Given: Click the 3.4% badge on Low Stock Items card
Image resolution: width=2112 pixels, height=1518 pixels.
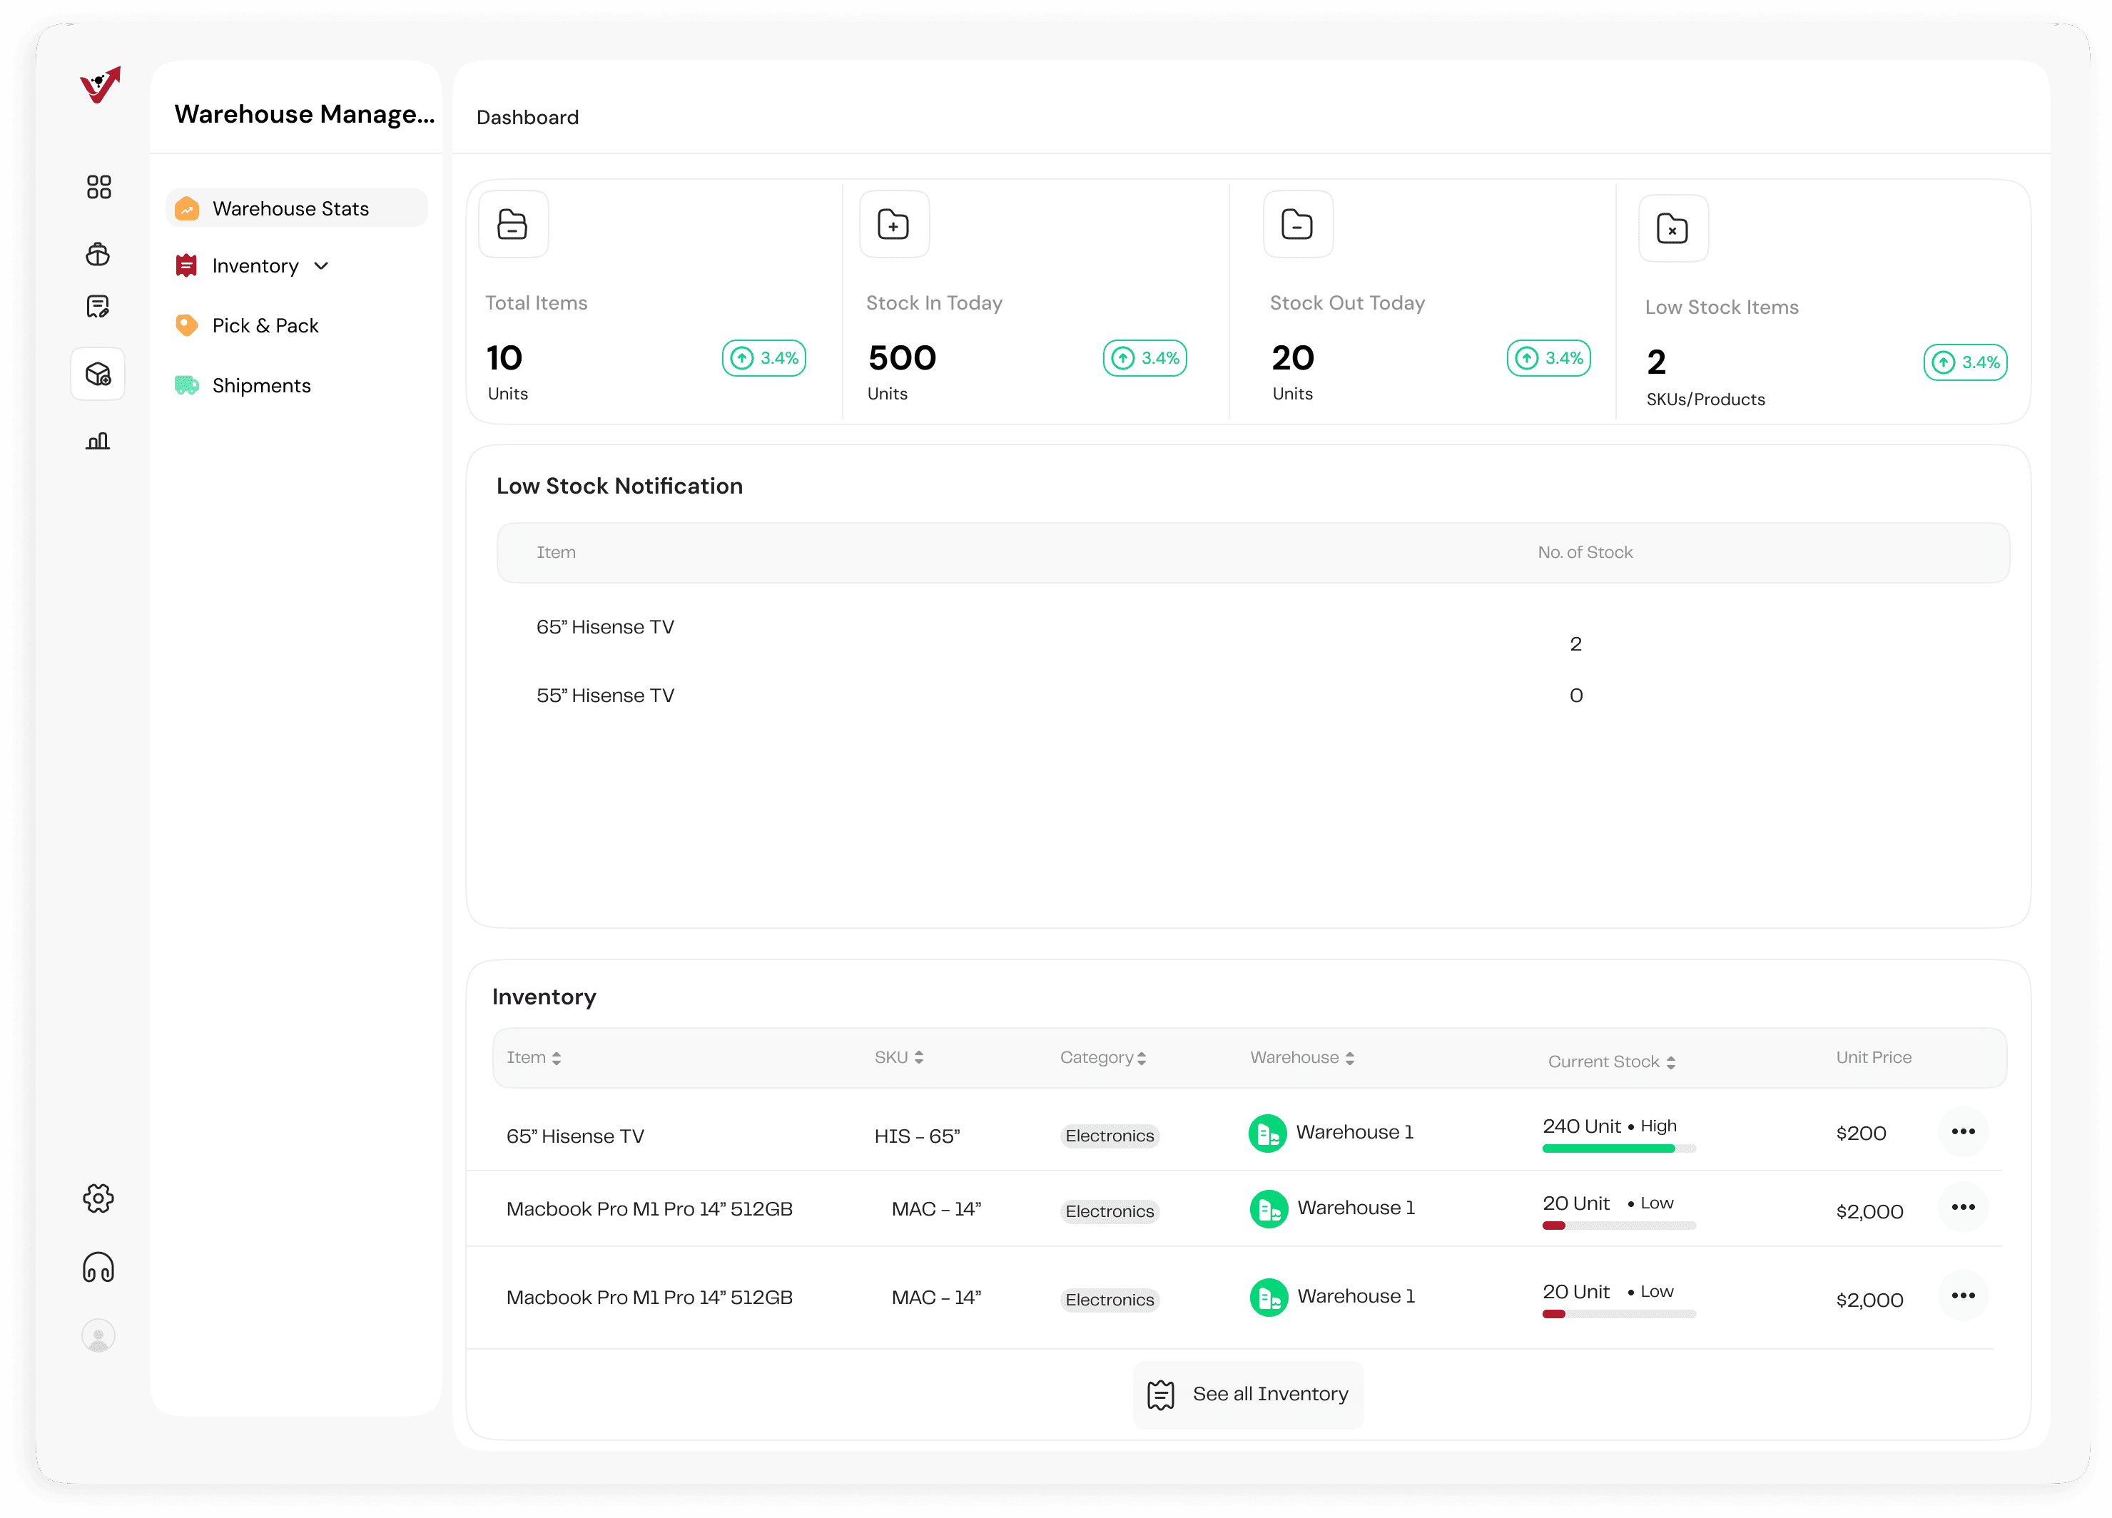Looking at the screenshot, I should (x=1965, y=362).
